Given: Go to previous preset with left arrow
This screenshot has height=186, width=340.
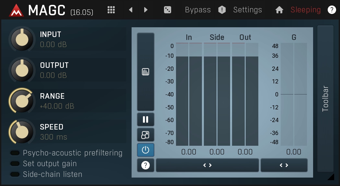Looking at the screenshot, I should click(131, 10).
